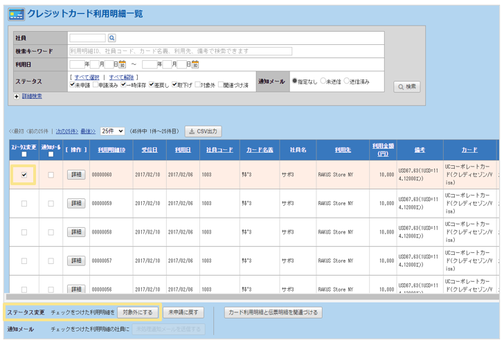
Task: Open 詳細 for record 00000059
Action: 76,203
